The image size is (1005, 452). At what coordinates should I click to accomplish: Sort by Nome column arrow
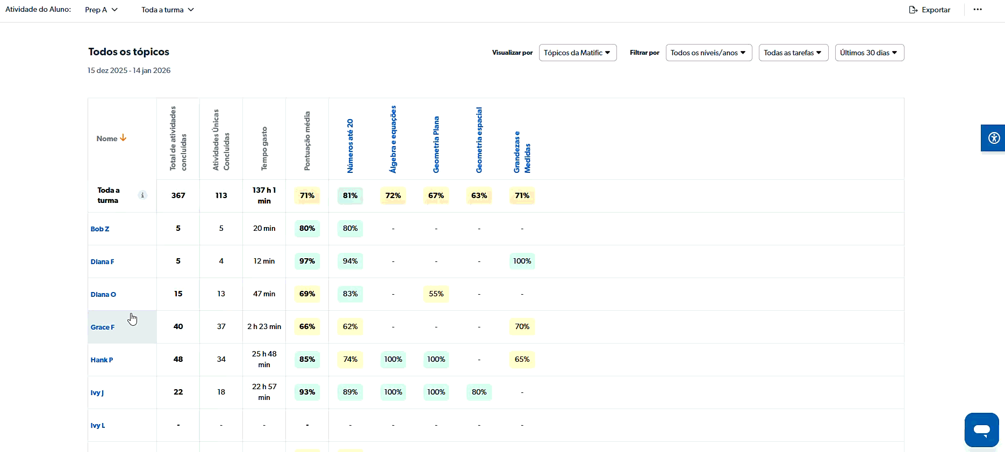123,138
